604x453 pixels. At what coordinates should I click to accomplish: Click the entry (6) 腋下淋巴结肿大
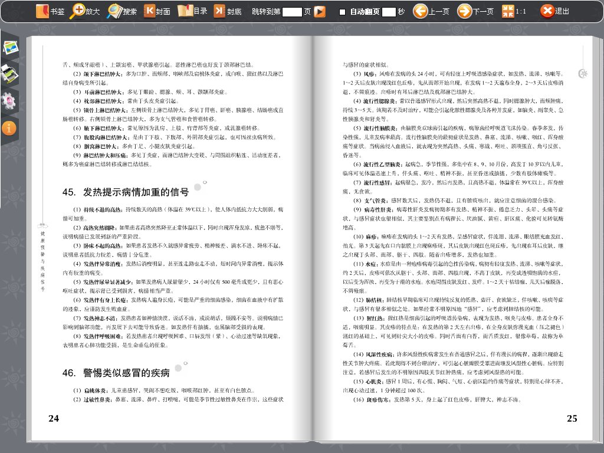click(x=99, y=128)
